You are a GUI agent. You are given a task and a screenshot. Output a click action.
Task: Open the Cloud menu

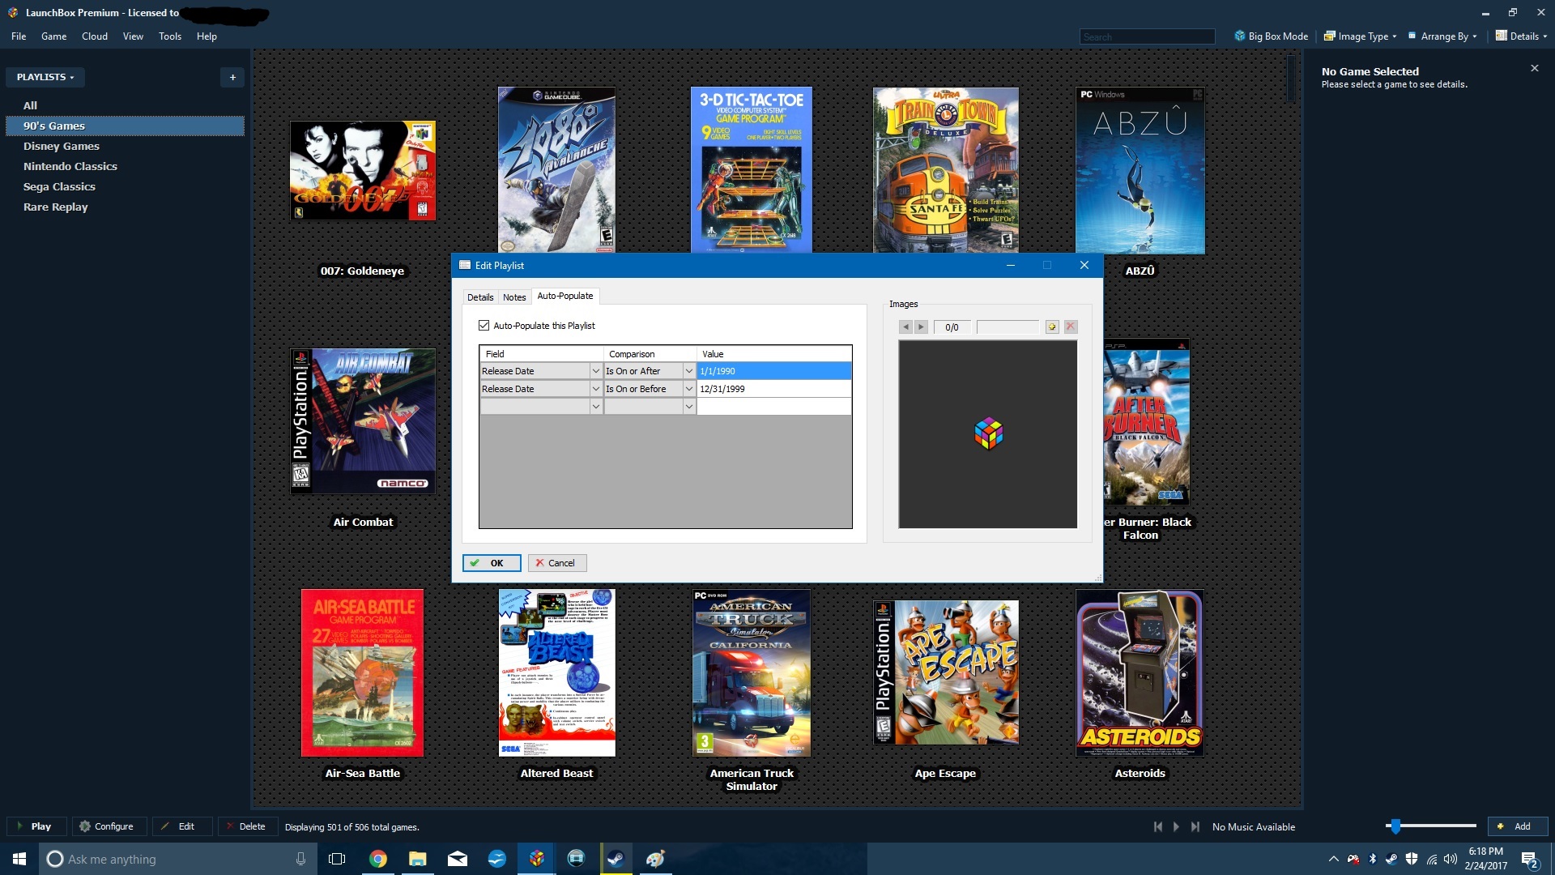tap(95, 36)
